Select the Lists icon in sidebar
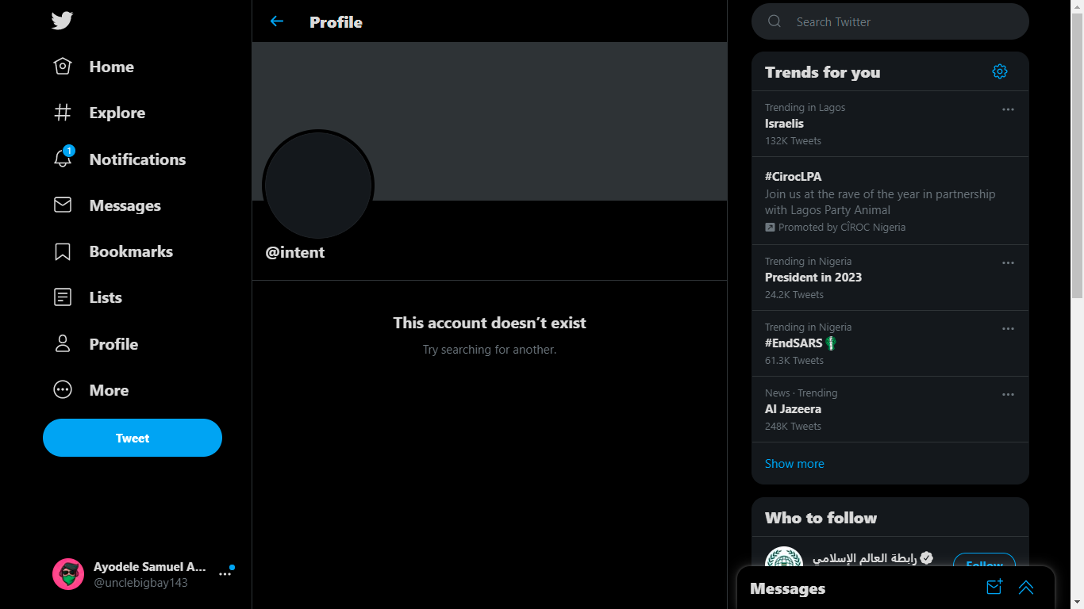1084x609 pixels. pos(63,297)
